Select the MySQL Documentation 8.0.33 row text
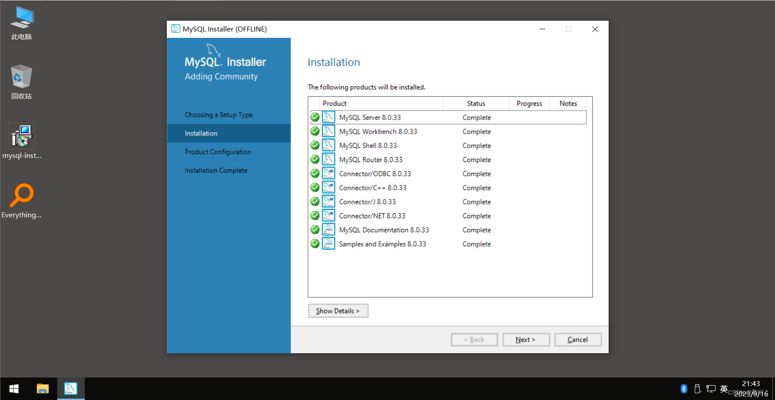The height and width of the screenshot is (400, 775). pos(384,230)
